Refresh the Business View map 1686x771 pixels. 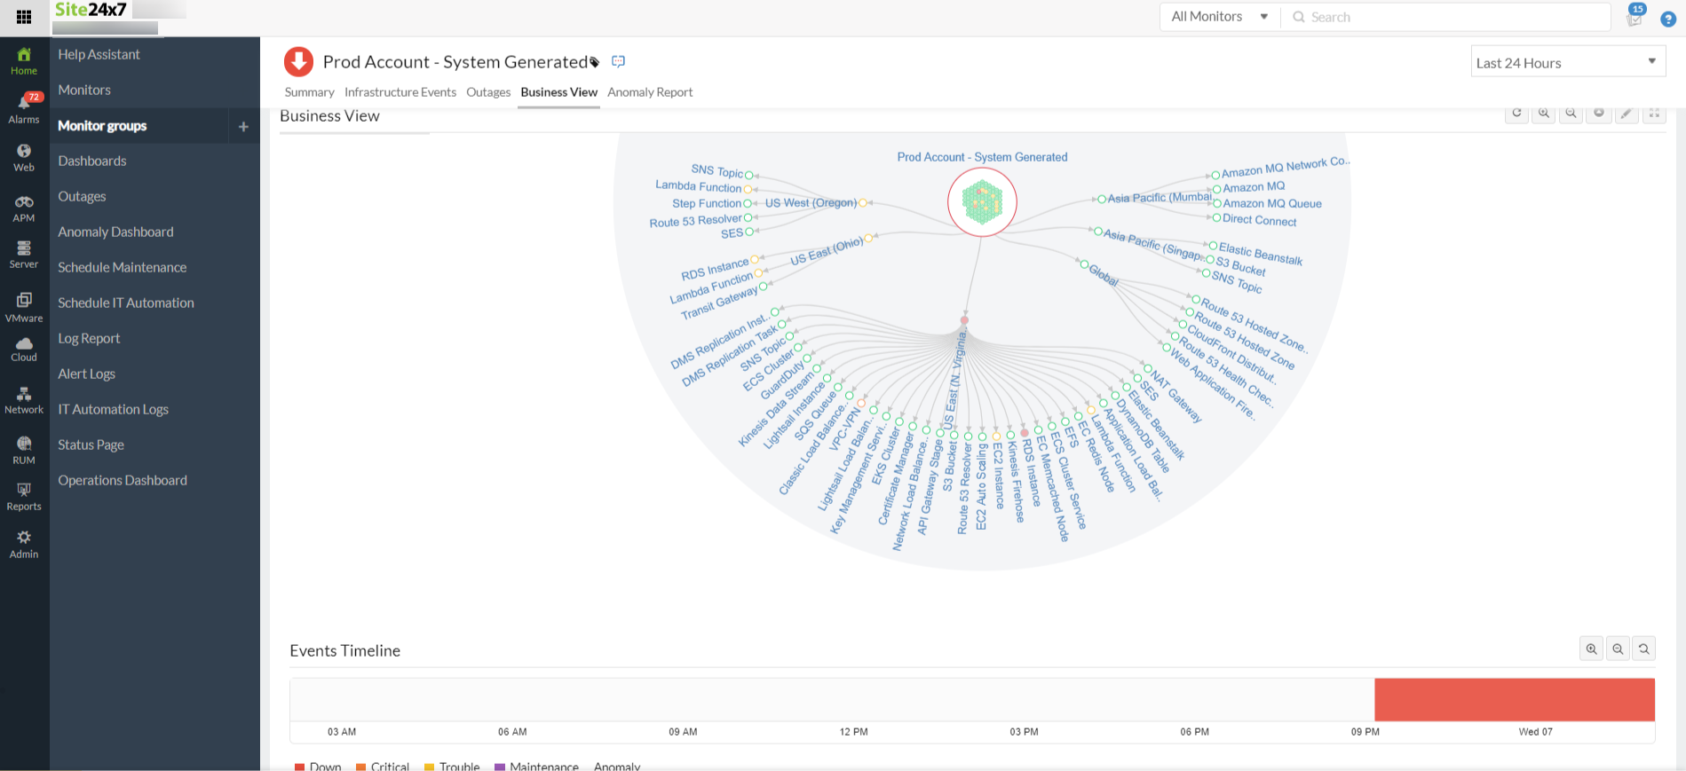tap(1516, 114)
